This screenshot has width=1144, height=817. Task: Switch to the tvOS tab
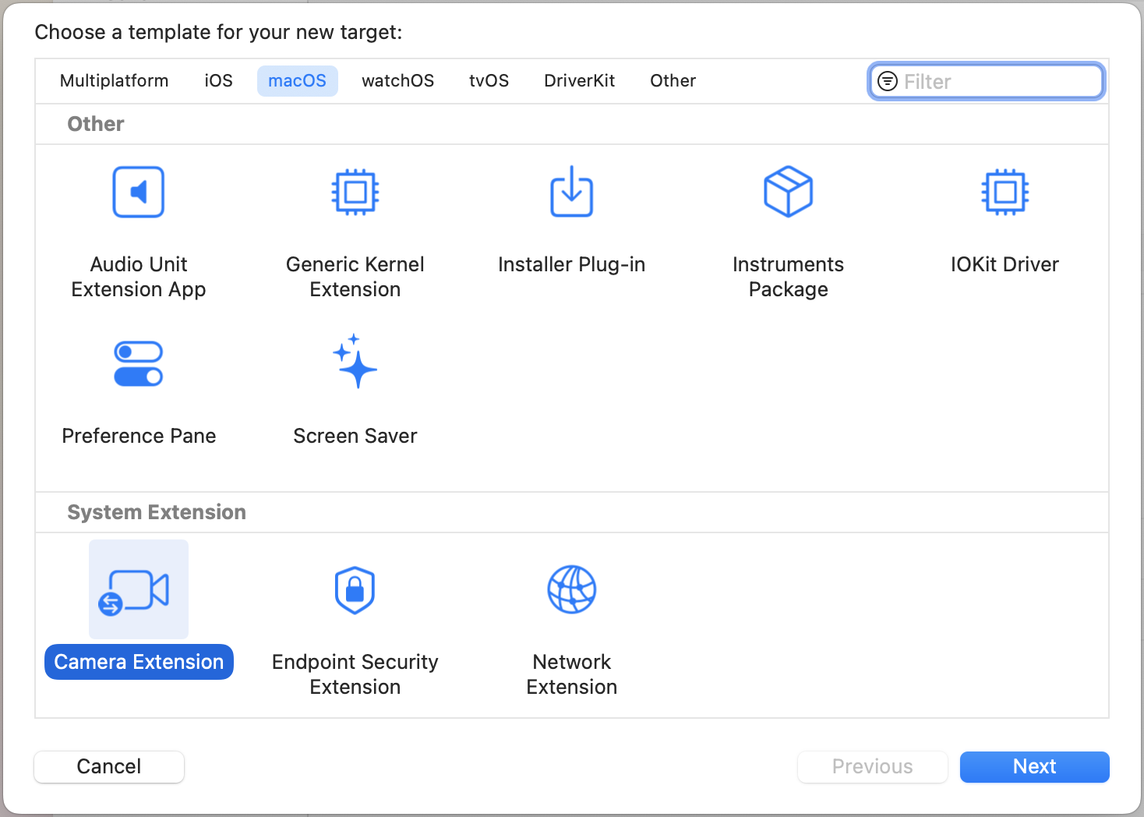489,81
